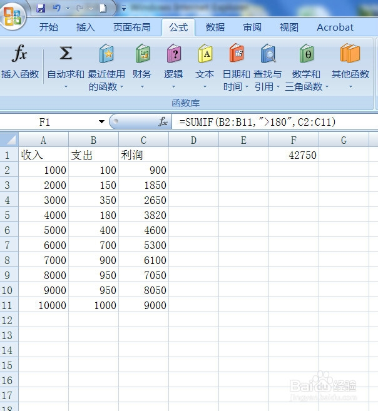Select the 公式 tab
Viewport: 378px width, 411px height.
click(x=178, y=28)
